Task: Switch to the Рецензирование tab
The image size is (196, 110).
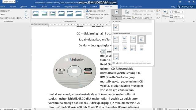Action: [71, 7]
